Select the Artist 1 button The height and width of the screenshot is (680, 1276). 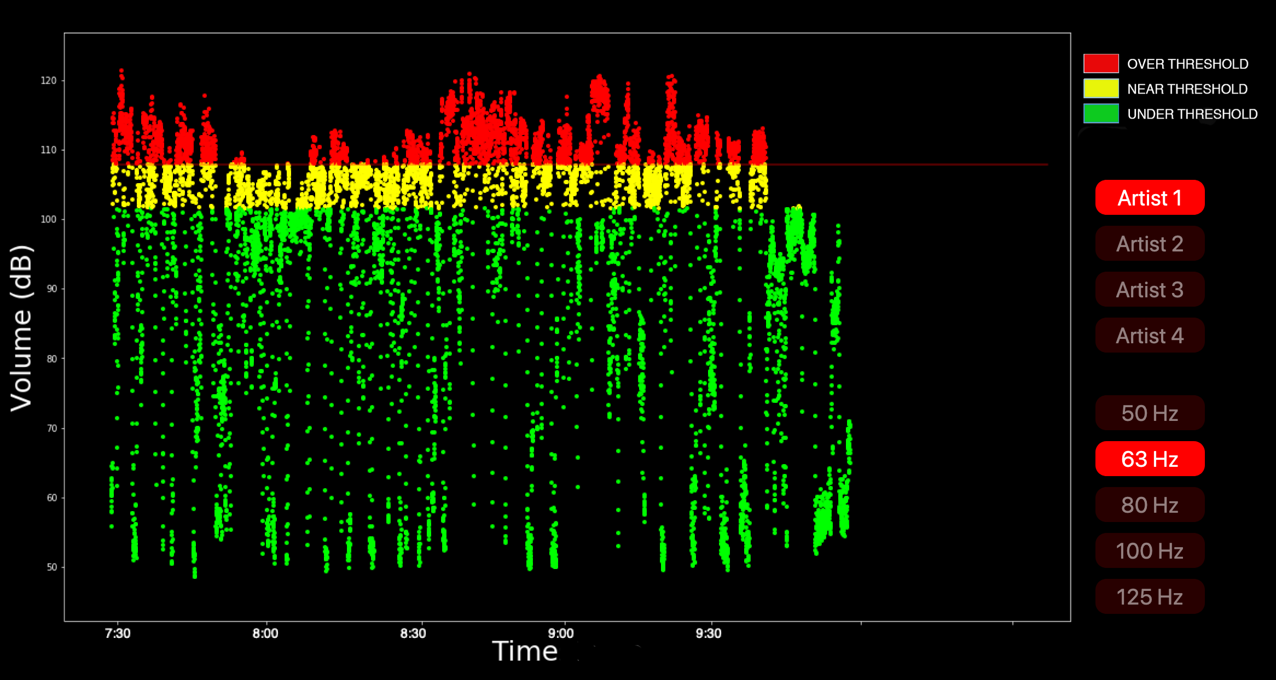(1150, 198)
